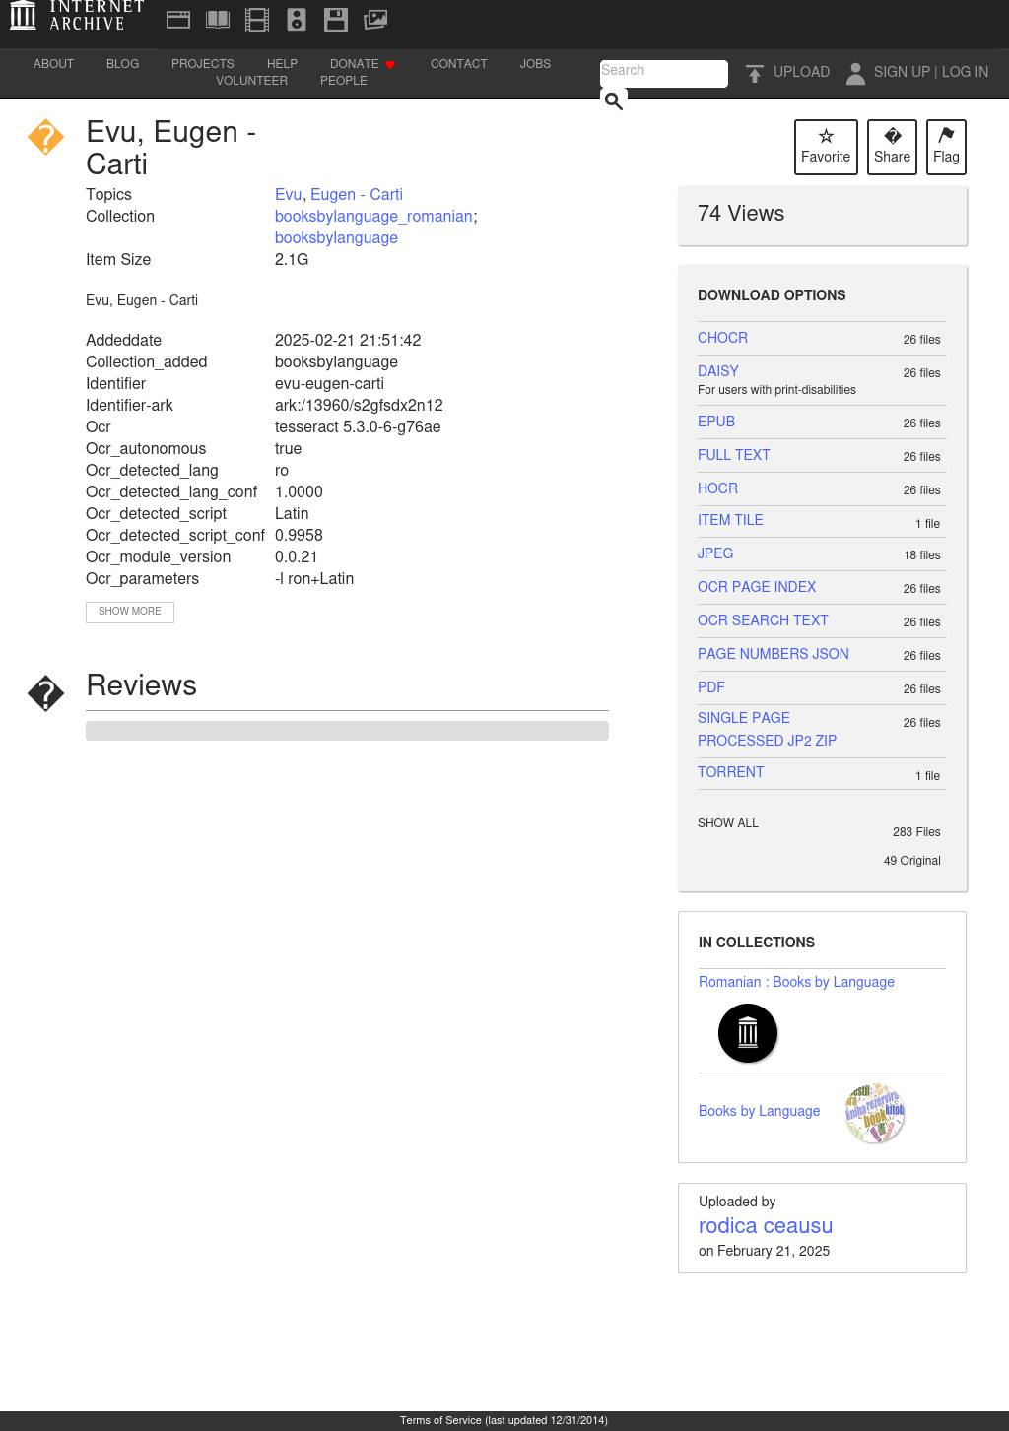Open the BLOG menu item
Image resolution: width=1009 pixels, height=1431 pixels.
point(122,64)
